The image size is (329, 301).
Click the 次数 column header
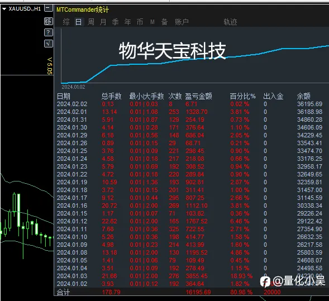point(175,96)
